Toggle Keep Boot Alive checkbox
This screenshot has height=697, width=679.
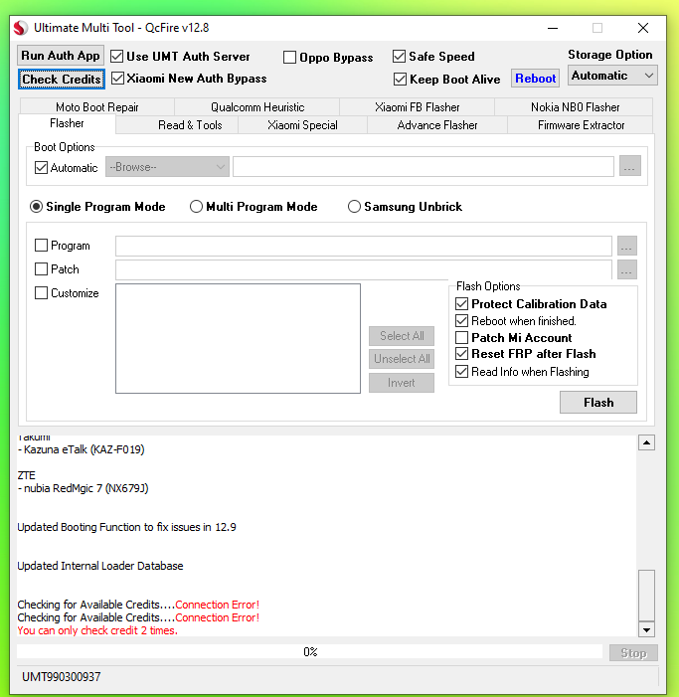click(x=400, y=80)
